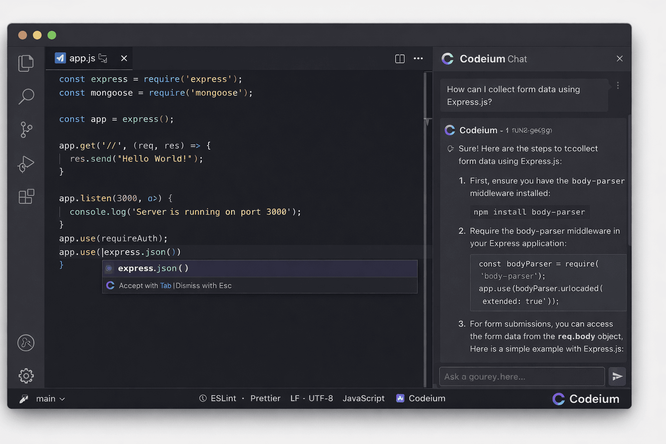Click the npm install body-parser snippet

[529, 212]
